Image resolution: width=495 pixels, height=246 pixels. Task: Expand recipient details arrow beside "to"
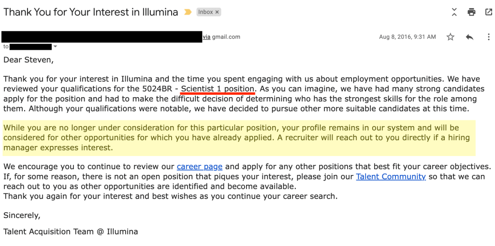coord(55,47)
